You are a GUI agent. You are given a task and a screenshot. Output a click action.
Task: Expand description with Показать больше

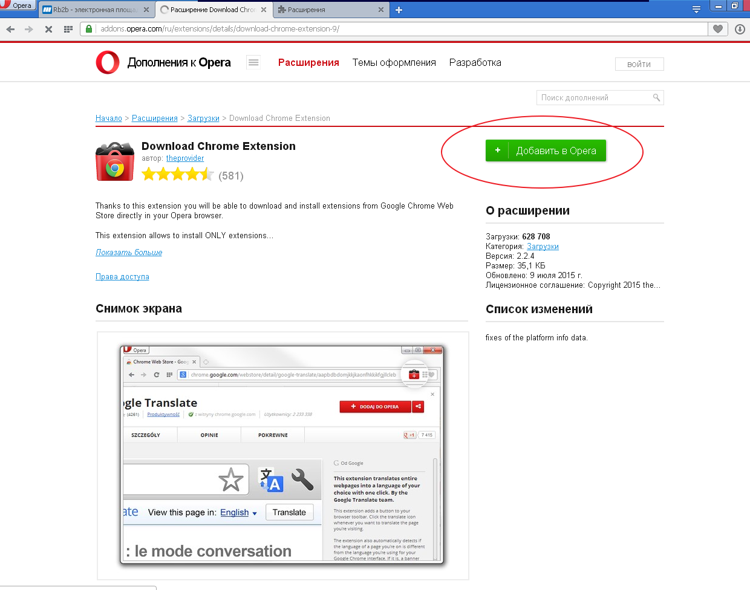[129, 253]
